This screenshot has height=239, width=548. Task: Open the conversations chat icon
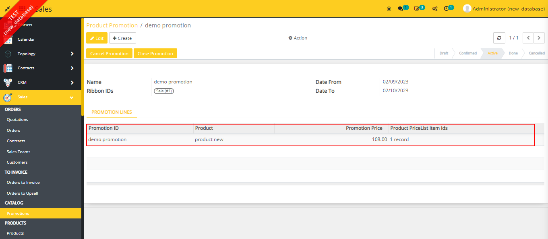400,8
